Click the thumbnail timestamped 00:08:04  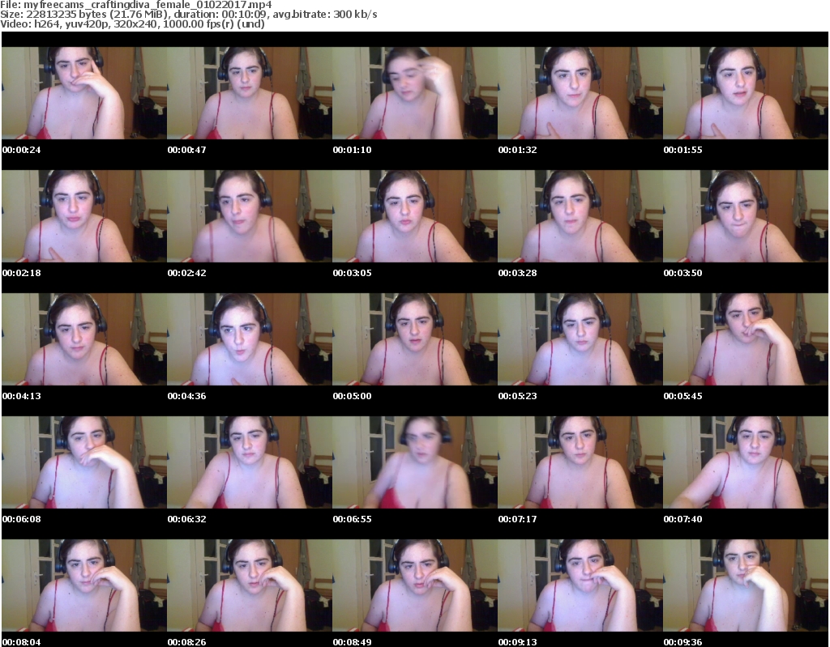[x=84, y=585]
